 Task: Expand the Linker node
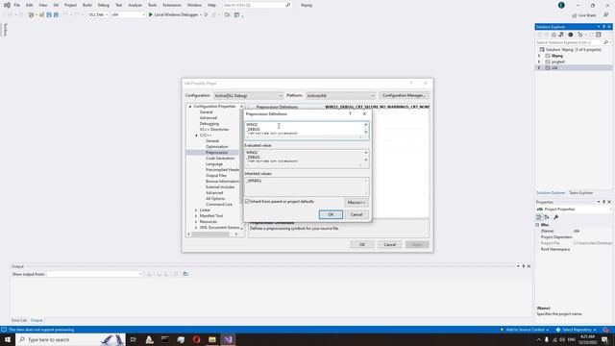(196, 210)
